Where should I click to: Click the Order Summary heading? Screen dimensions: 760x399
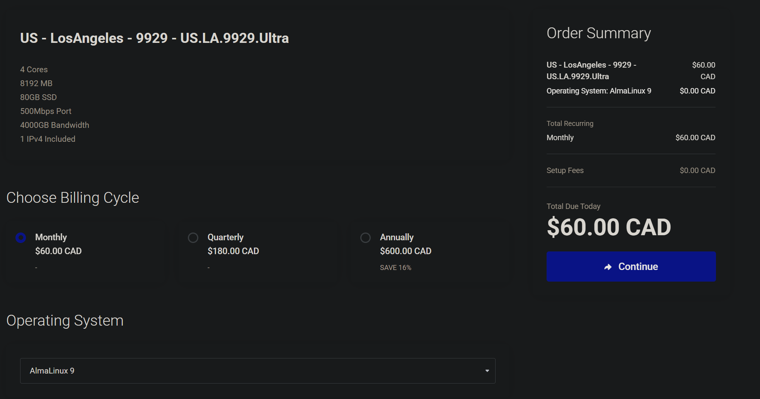pos(599,33)
